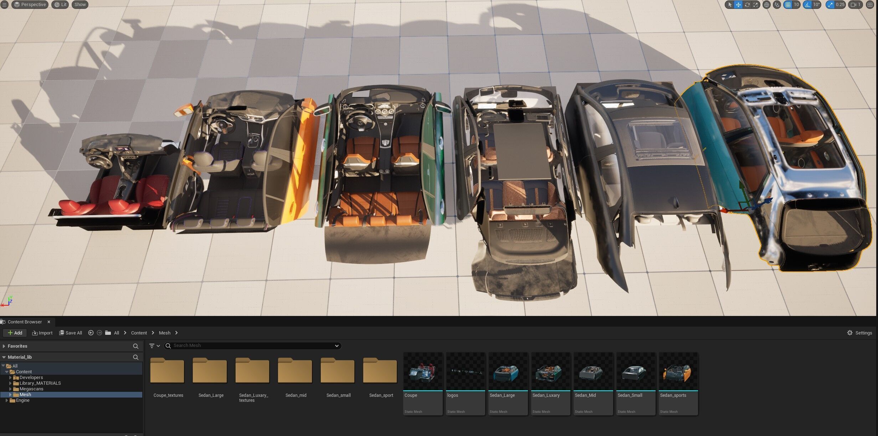Open the asset filter menu
Screen dimensions: 878x436
pyautogui.click(x=154, y=346)
